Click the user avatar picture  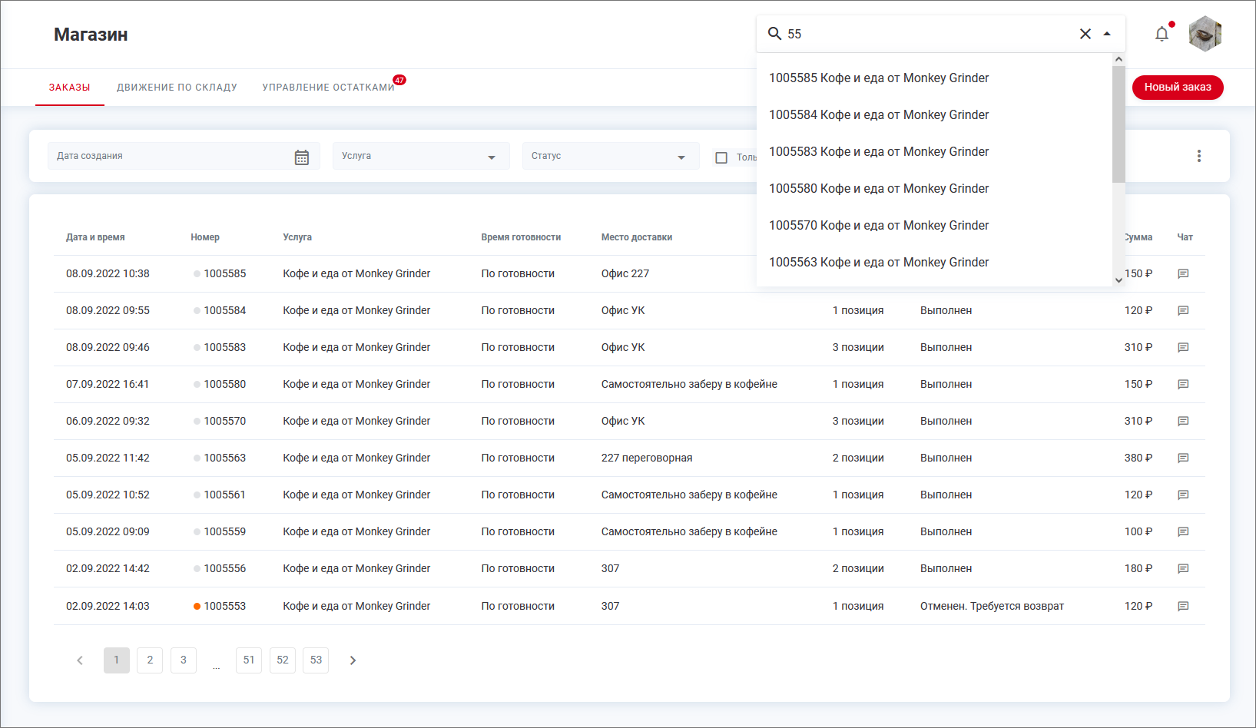[x=1205, y=34]
